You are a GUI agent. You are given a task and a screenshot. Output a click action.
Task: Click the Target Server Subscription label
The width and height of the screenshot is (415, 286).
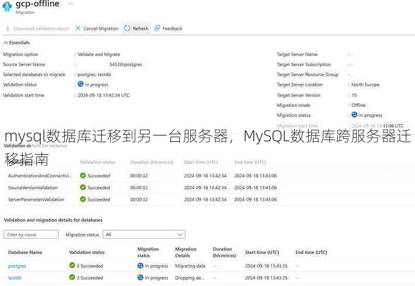[x=304, y=64]
